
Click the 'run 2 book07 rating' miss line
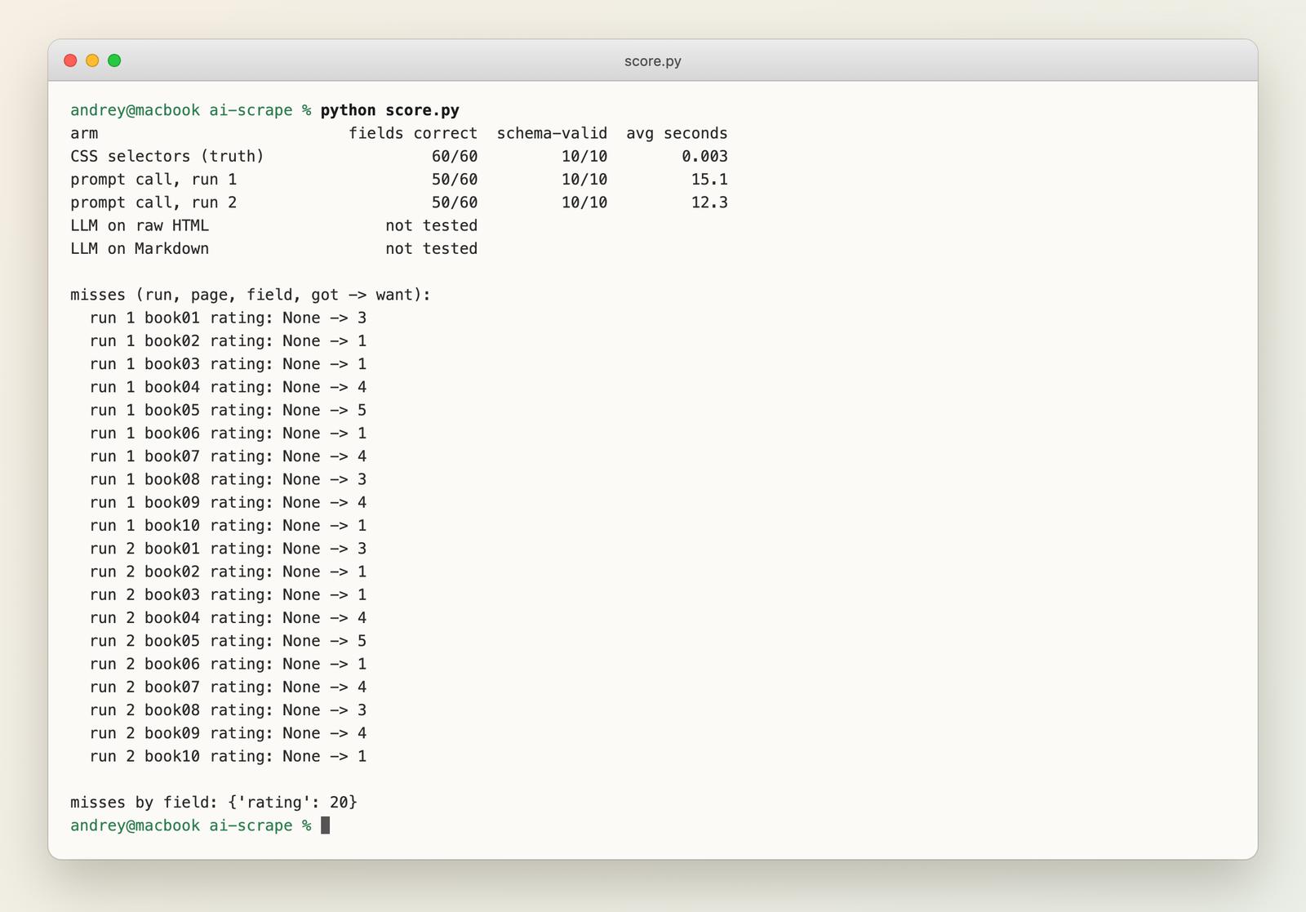pyautogui.click(x=228, y=687)
